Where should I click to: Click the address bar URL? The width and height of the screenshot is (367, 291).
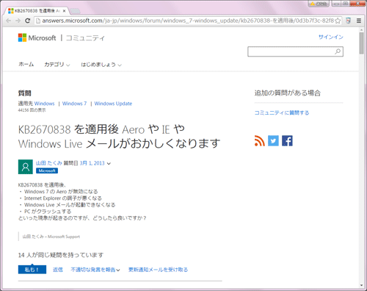[x=188, y=21]
